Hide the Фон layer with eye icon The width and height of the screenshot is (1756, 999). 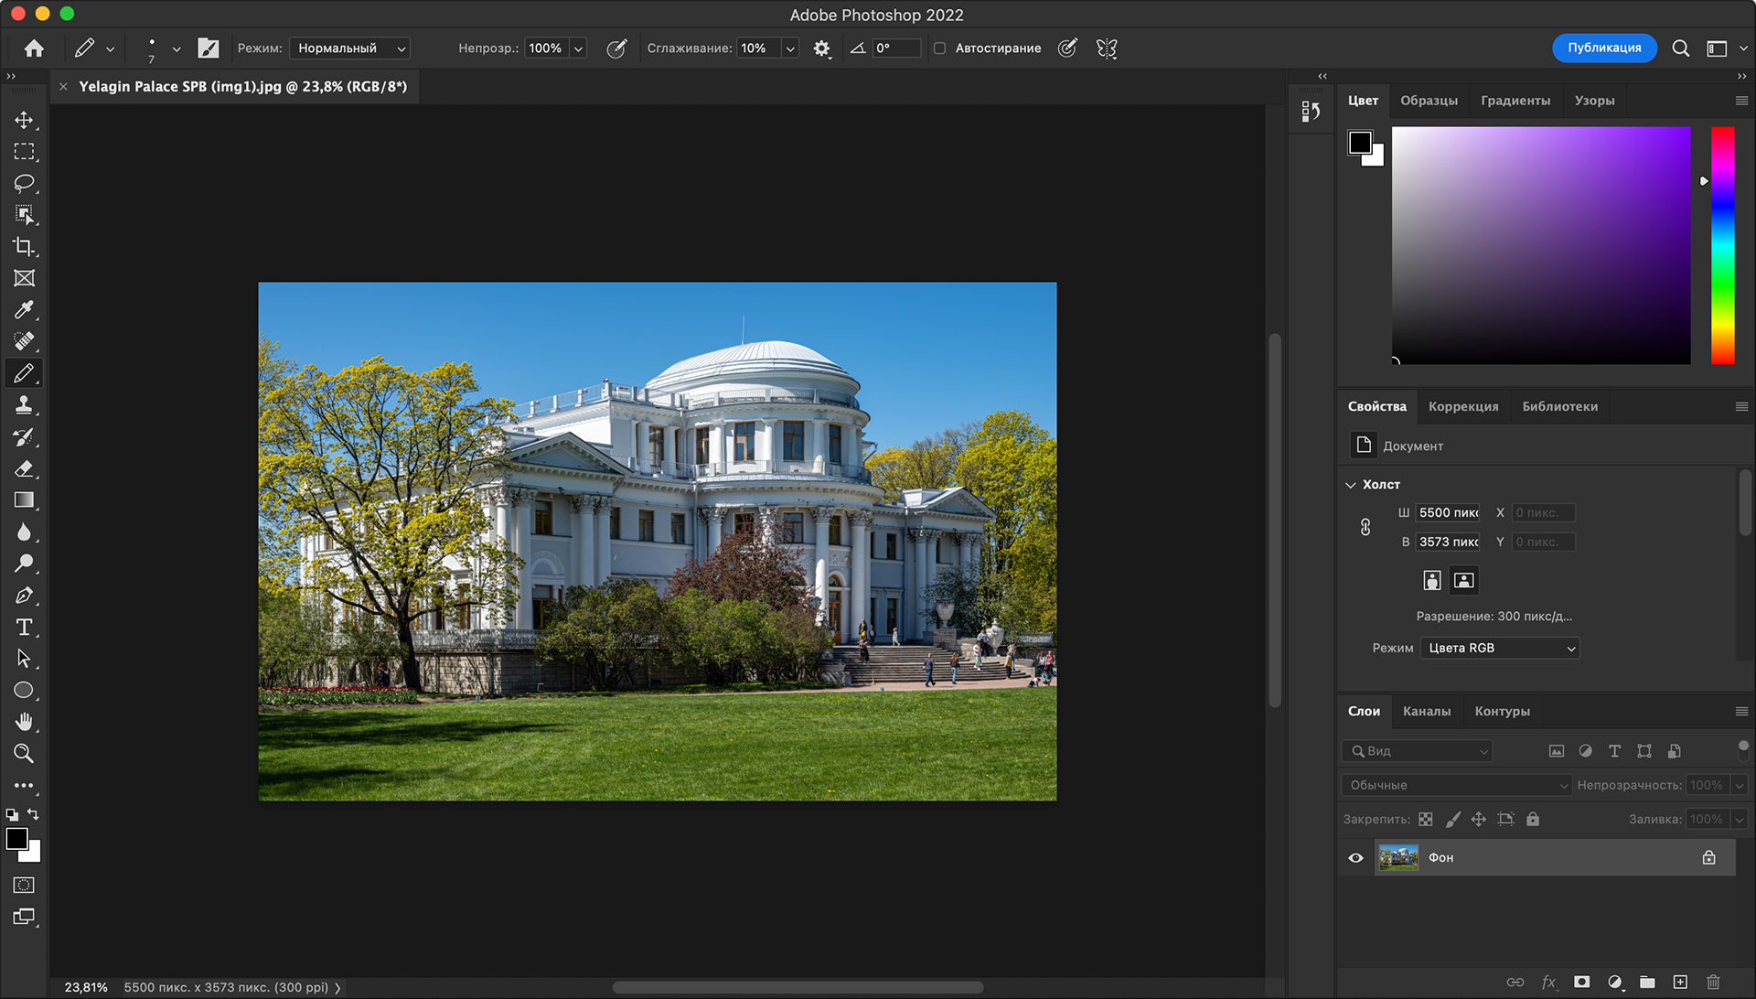tap(1355, 858)
